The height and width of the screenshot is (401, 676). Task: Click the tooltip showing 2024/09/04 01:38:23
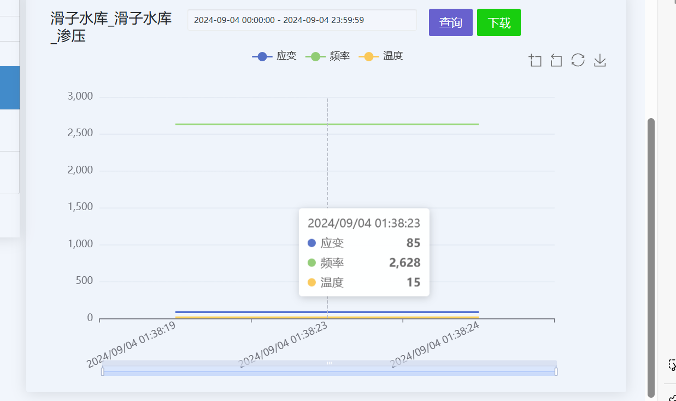[363, 252]
